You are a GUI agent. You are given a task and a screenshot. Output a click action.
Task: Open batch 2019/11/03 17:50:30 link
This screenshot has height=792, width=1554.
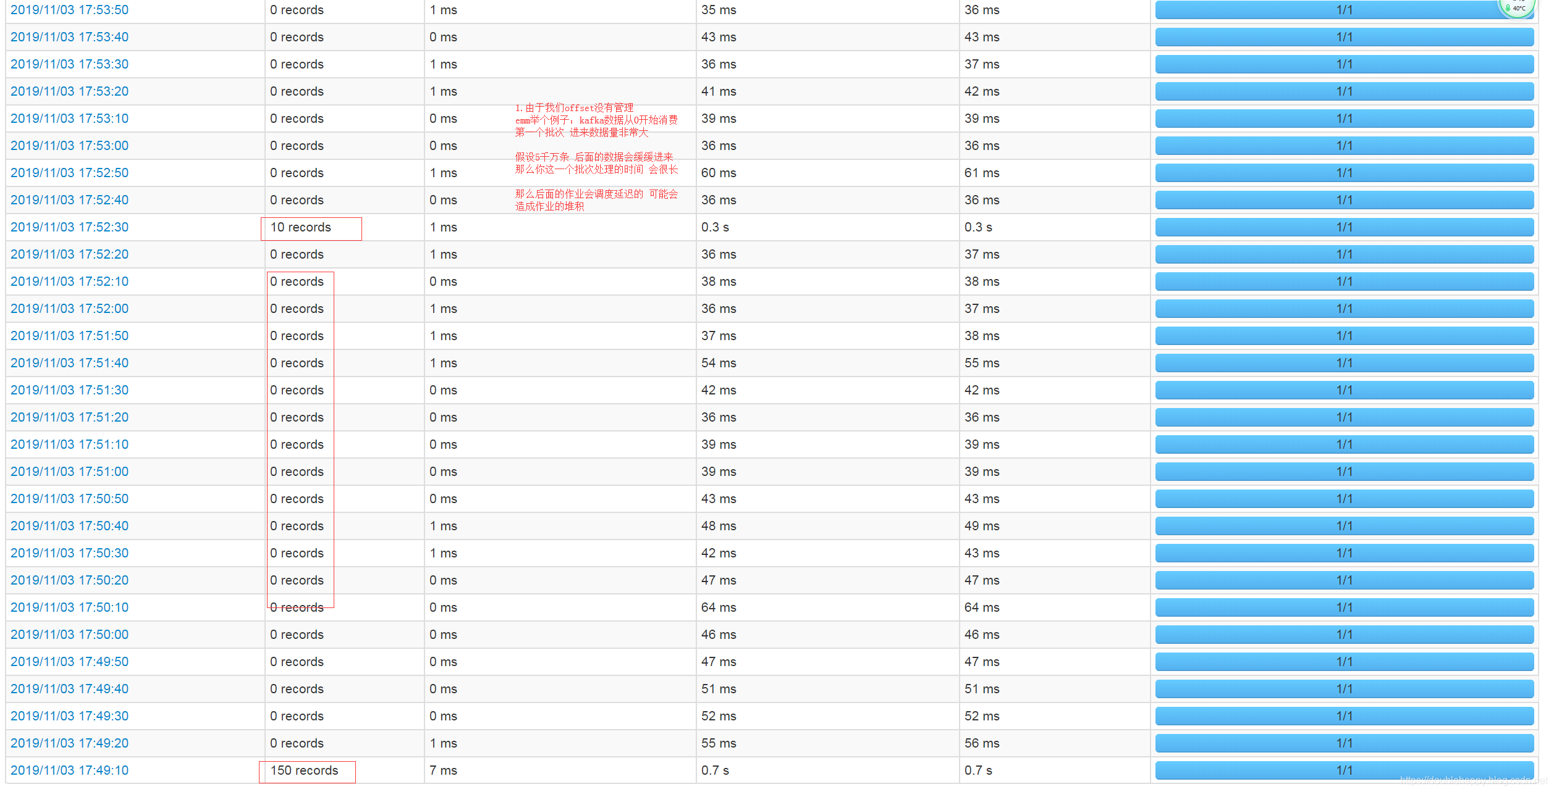(69, 553)
